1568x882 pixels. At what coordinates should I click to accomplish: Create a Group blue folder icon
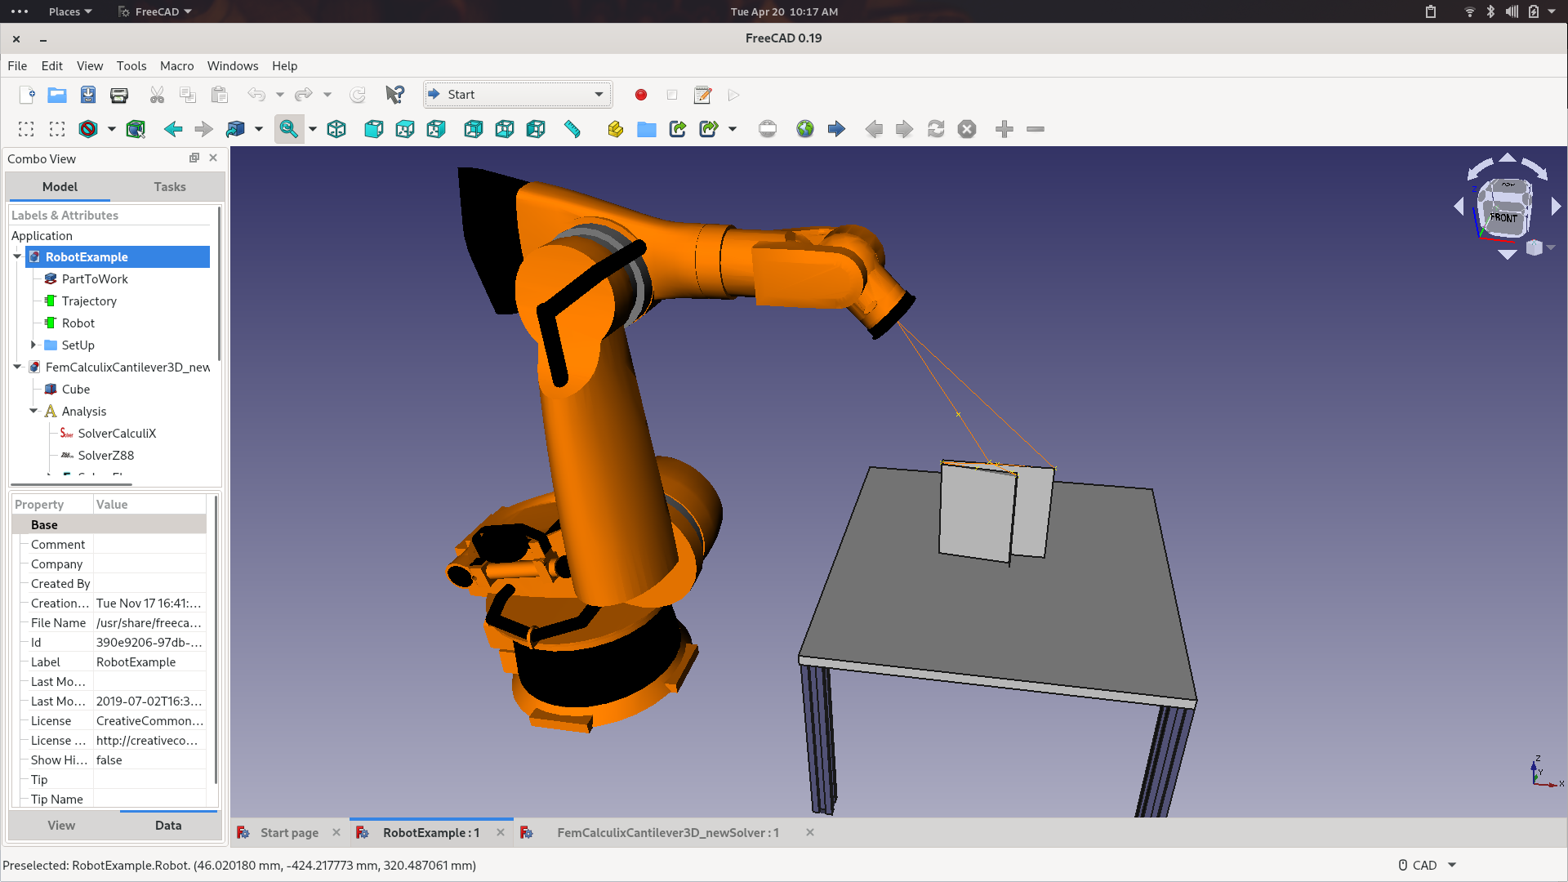[x=647, y=129]
